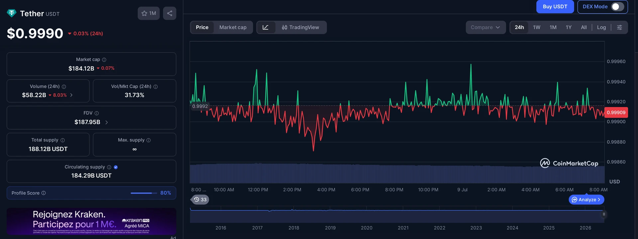This screenshot has height=239, width=638.
Task: Open the 33 events history badge
Action: coord(200,199)
